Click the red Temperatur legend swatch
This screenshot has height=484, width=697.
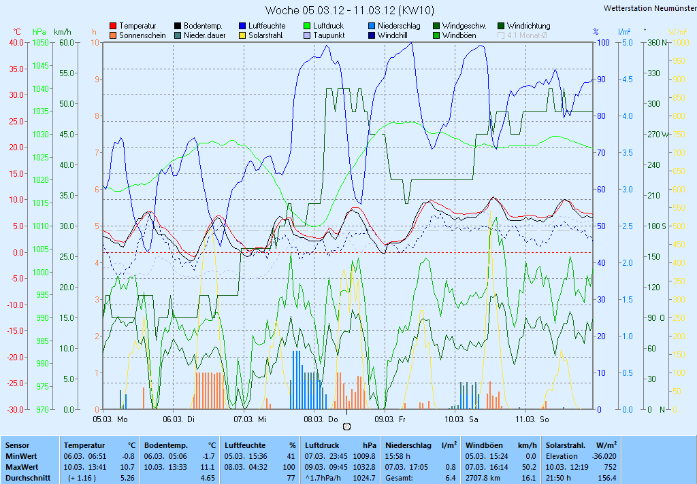[x=113, y=27]
